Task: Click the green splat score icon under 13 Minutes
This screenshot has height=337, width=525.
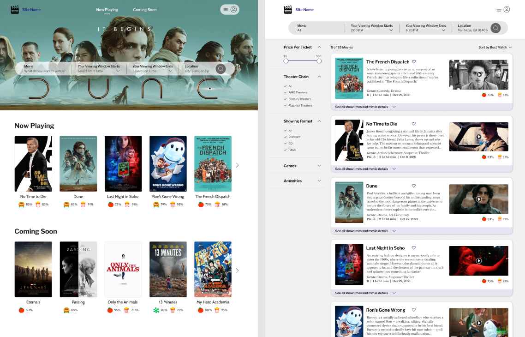Action: pyautogui.click(x=156, y=310)
